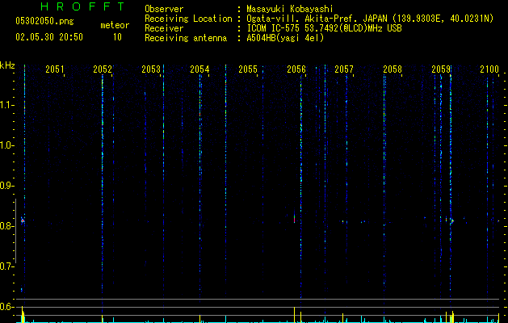
Task: Click the 1.1 kHz axis label
Action: (x=7, y=105)
